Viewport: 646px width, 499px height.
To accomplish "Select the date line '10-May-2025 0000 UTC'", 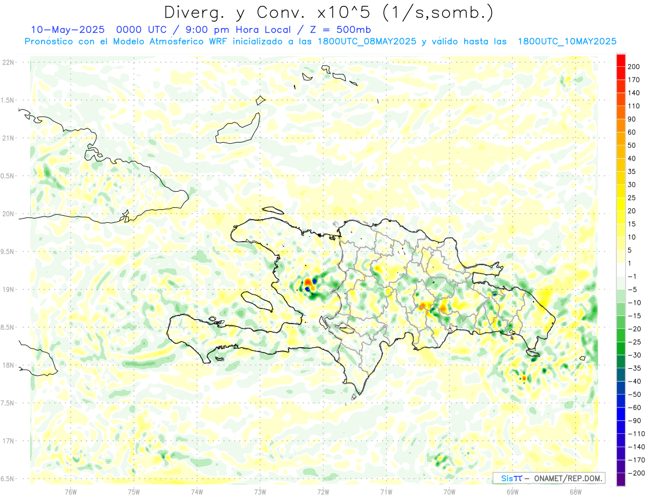I will pyautogui.click(x=95, y=29).
